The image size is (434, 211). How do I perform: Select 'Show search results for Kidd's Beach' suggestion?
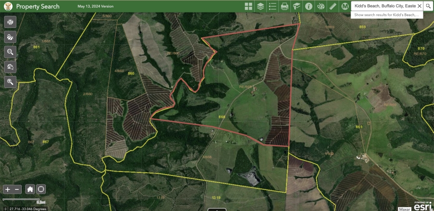(x=387, y=15)
